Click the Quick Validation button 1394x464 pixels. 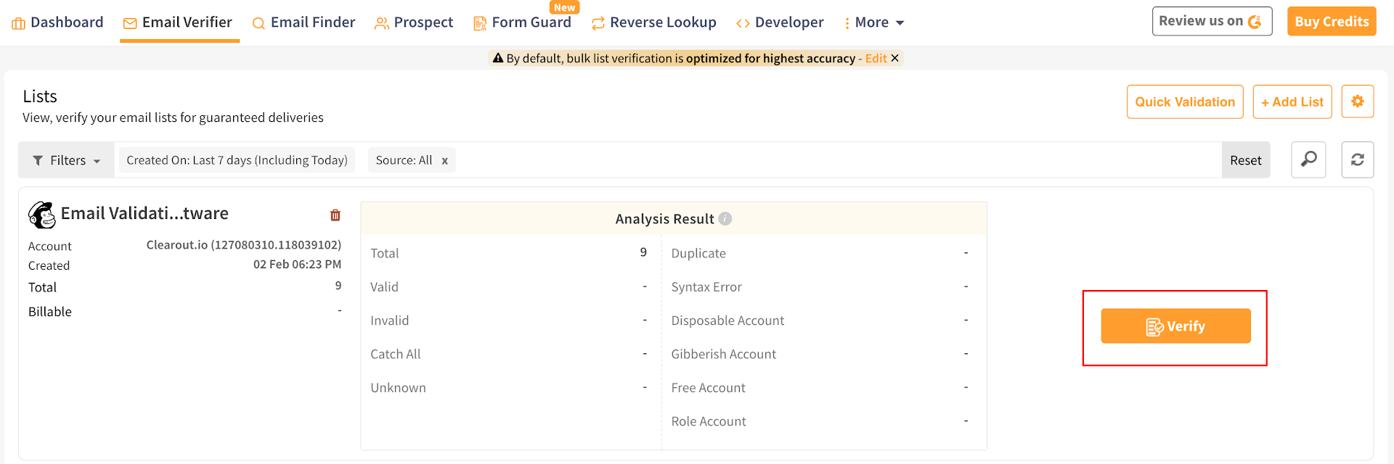click(1185, 101)
